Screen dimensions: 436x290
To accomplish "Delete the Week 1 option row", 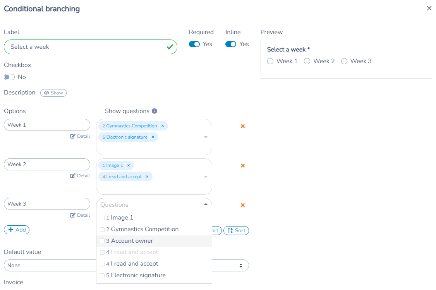I will click(243, 126).
